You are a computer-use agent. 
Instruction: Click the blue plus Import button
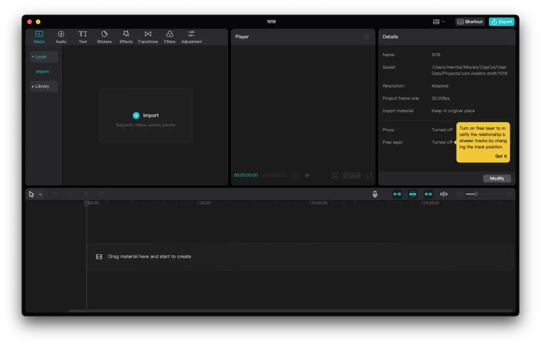pos(146,116)
